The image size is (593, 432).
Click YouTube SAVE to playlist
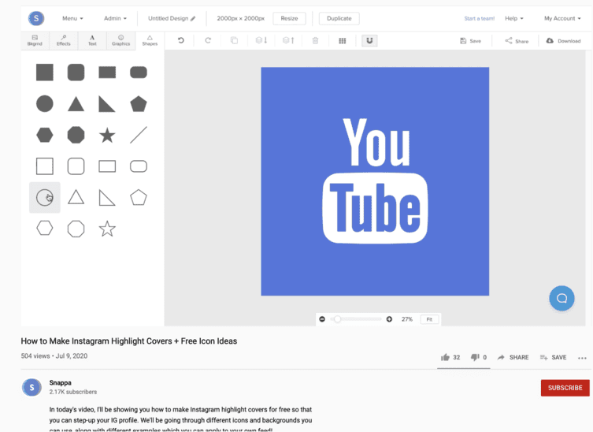click(553, 357)
